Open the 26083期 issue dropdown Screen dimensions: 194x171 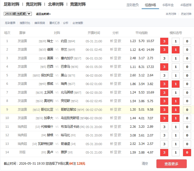point(18,14)
